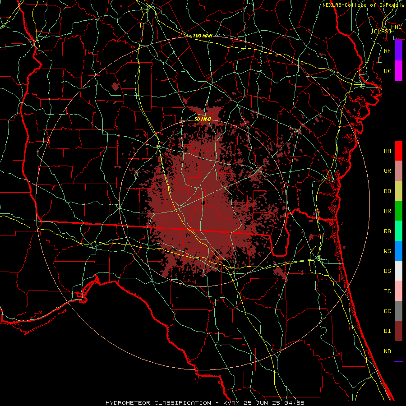Click the 'GR' legend label
Viewport: 406px width, 406px height.
(x=388, y=171)
